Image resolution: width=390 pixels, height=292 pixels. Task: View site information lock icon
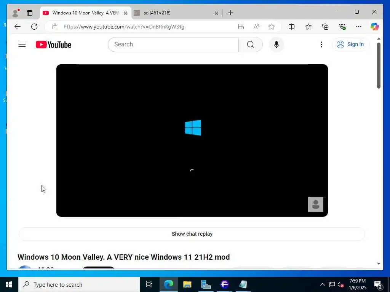(55, 27)
